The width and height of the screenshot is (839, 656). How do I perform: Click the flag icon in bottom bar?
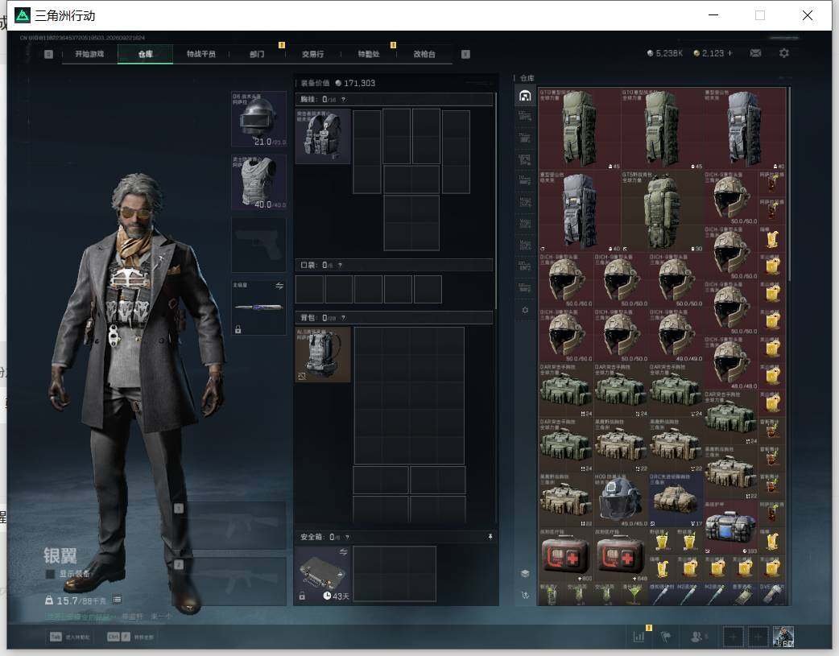click(x=666, y=637)
